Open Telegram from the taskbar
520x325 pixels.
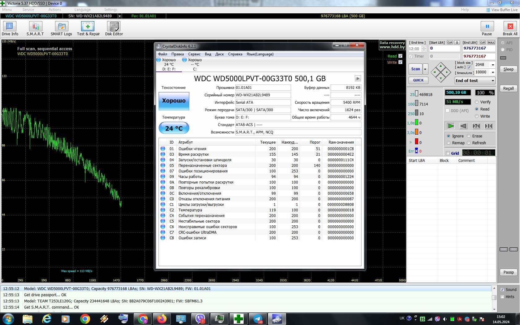(258, 319)
